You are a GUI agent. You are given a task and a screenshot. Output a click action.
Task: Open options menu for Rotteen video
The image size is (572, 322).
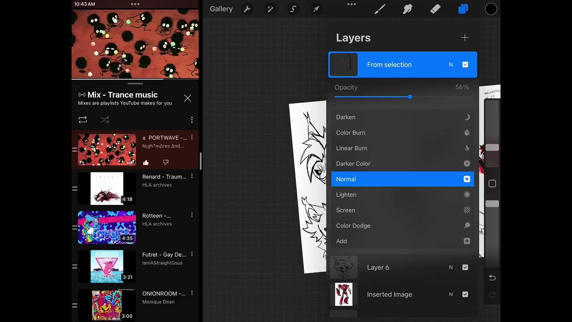click(192, 215)
